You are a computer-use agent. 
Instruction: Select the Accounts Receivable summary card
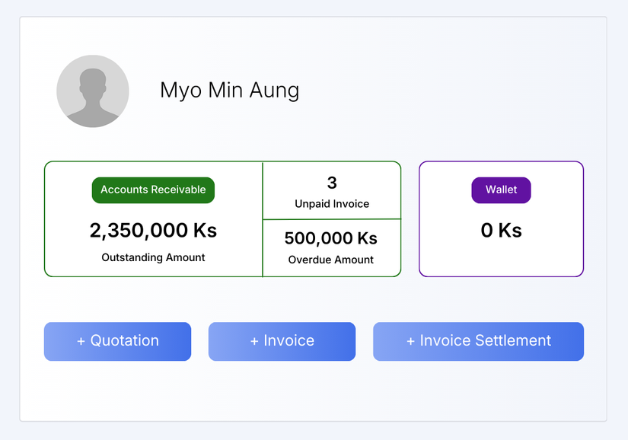(152, 218)
